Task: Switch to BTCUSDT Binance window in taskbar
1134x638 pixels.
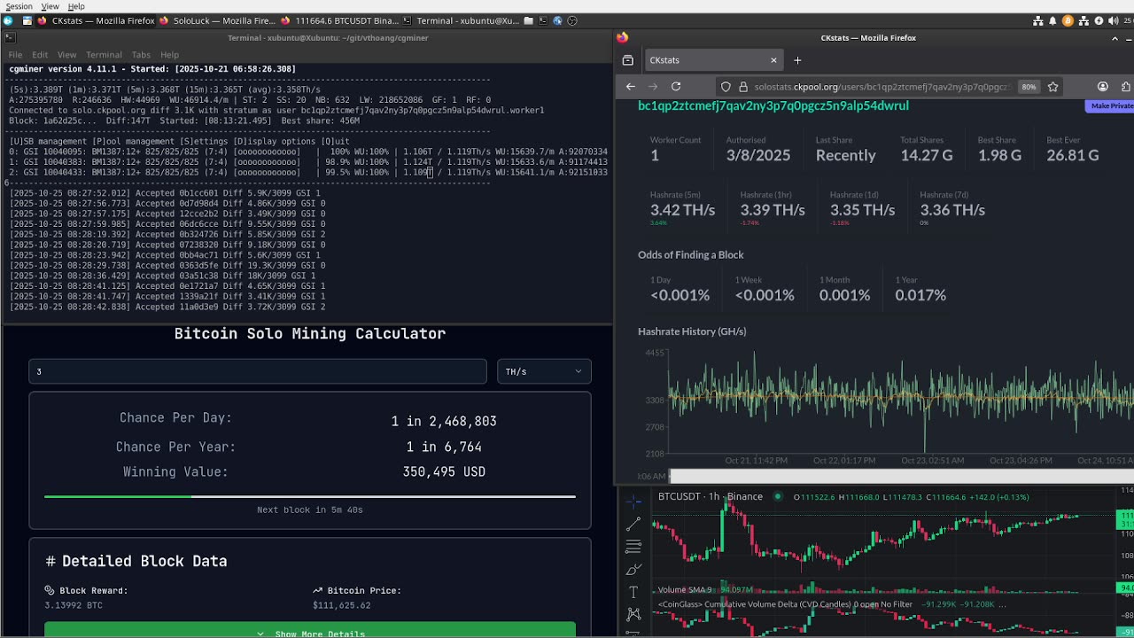Action: point(340,20)
